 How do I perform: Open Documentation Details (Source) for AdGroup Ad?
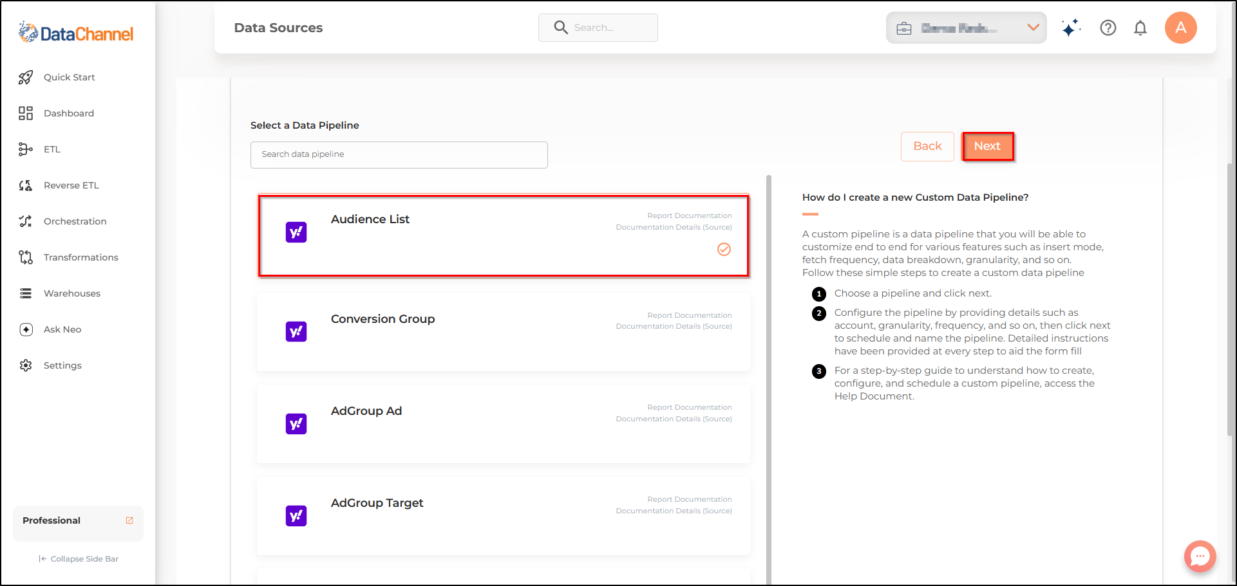674,419
